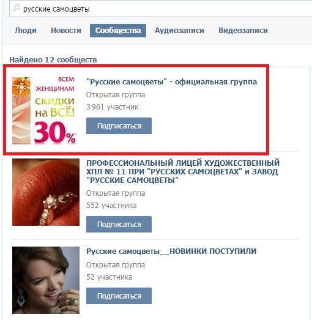The width and height of the screenshot is (312, 320).
Task: Switch to the Люди tab
Action: (26, 31)
